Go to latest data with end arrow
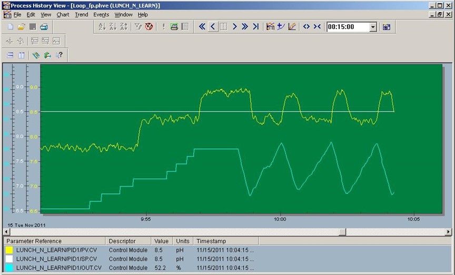Image resolution: width=455 pixels, height=275 pixels. point(256,27)
